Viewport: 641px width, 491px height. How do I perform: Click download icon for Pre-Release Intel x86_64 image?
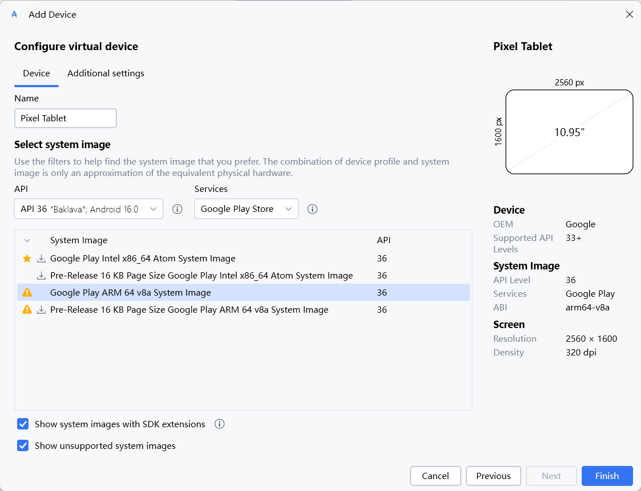tap(41, 276)
